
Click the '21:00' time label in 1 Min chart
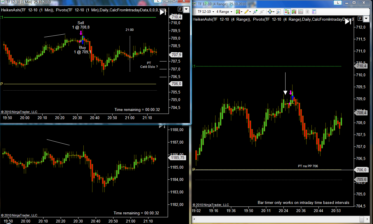click(130, 30)
